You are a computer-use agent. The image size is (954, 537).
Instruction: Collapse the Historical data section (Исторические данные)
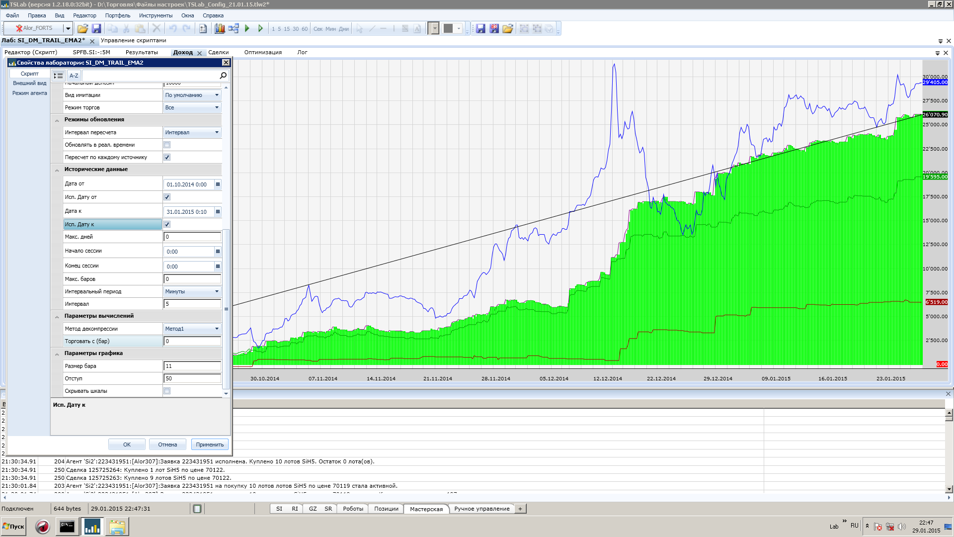(57, 170)
